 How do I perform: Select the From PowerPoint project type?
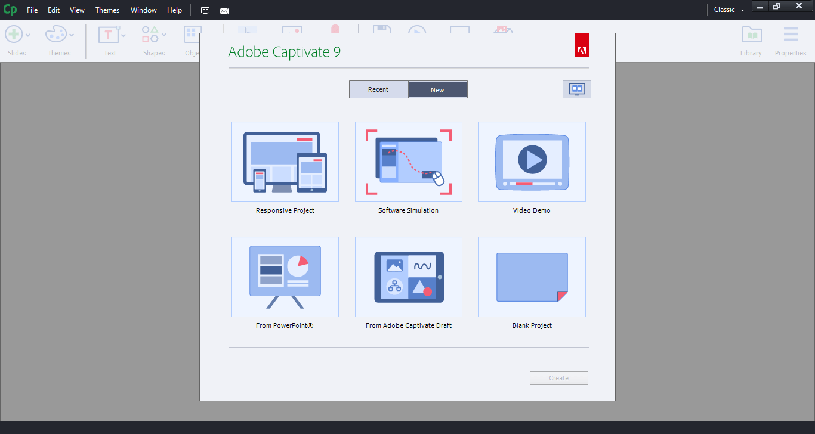click(285, 277)
